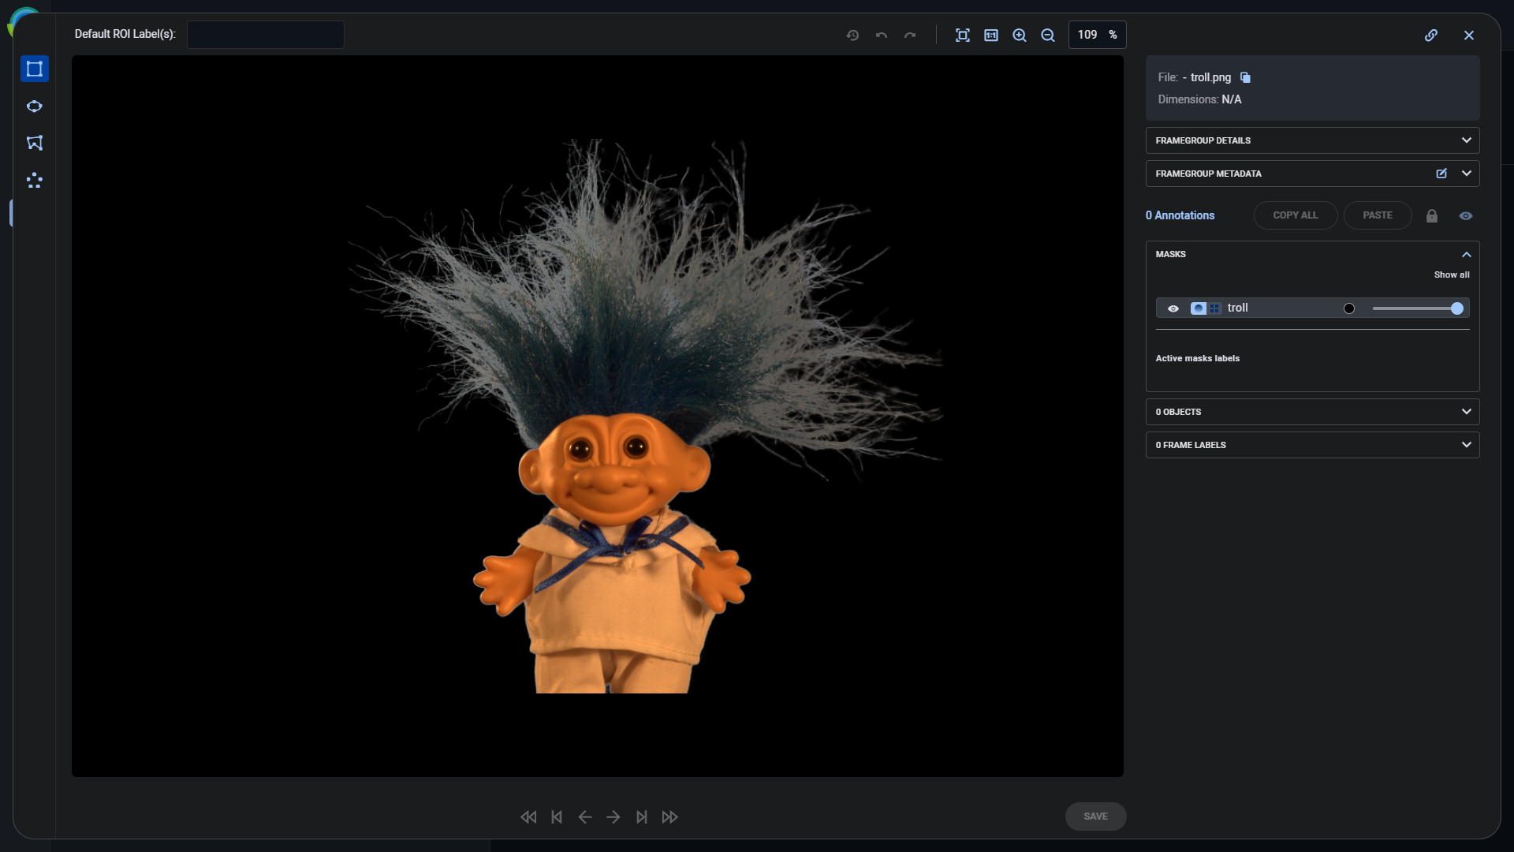Screen dimensions: 1514x852
Task: Toggle visibility of the troll mask
Action: point(1173,308)
